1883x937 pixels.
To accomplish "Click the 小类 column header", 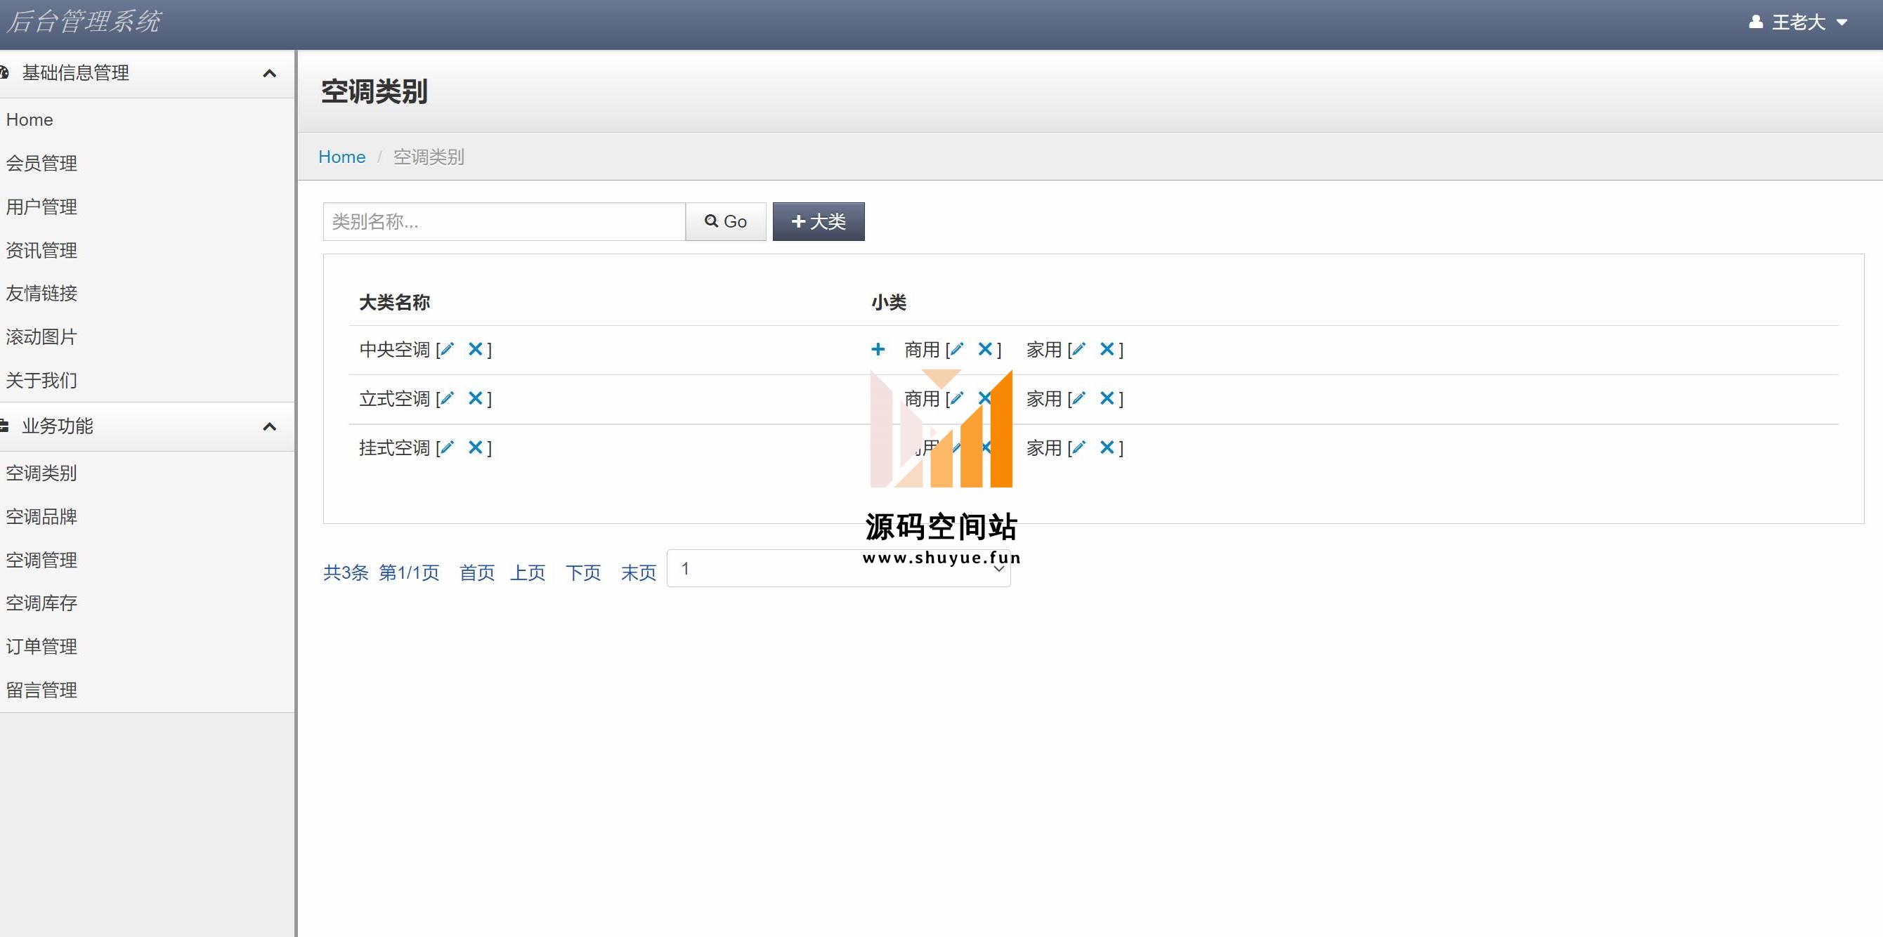I will tap(889, 303).
